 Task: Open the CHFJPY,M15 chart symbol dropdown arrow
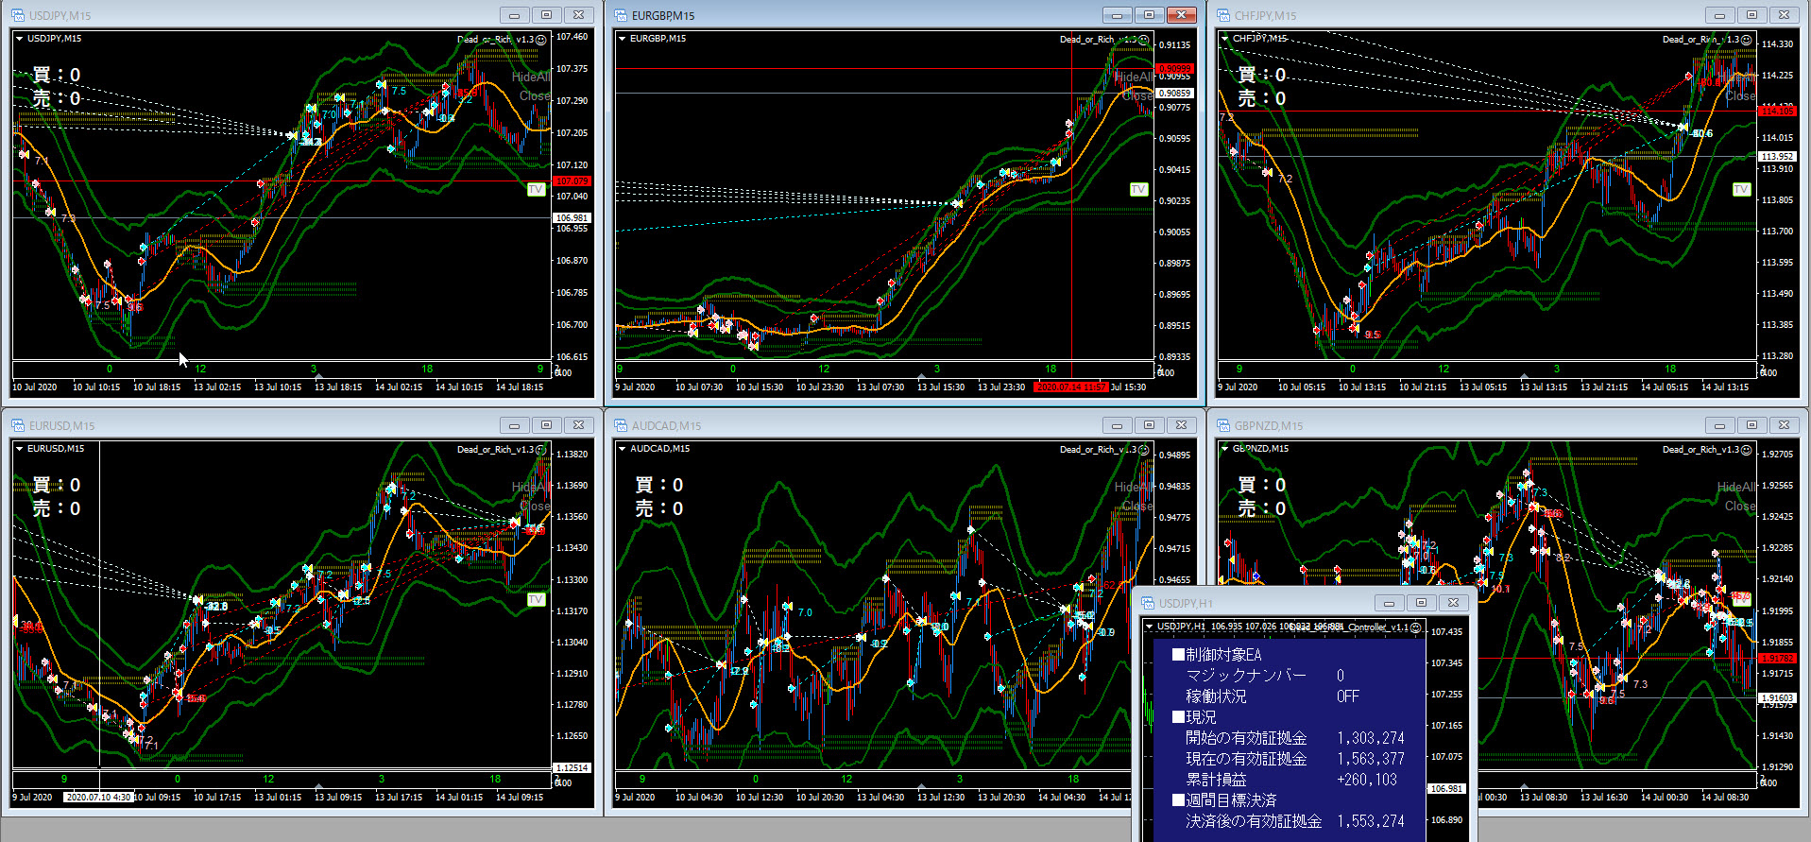point(1224,39)
